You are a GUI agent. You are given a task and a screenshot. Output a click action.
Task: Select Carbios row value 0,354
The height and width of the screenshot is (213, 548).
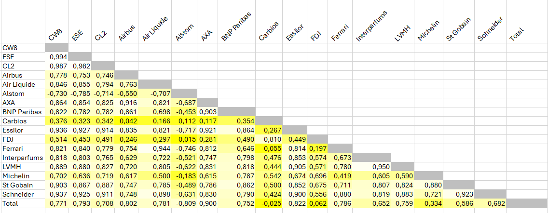(236, 121)
